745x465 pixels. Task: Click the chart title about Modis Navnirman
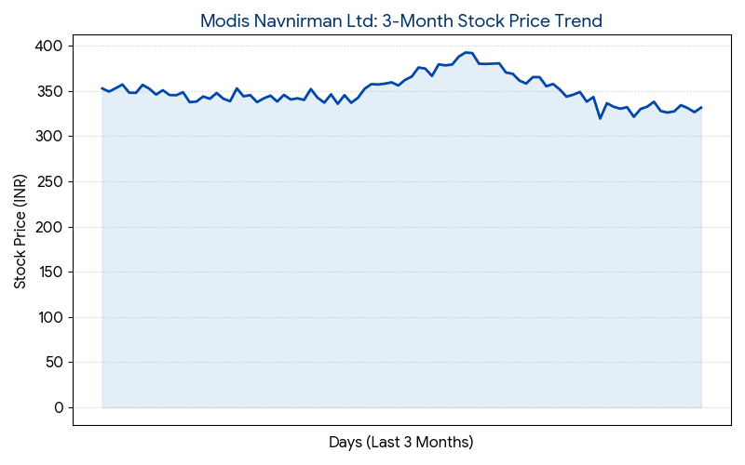pos(400,20)
